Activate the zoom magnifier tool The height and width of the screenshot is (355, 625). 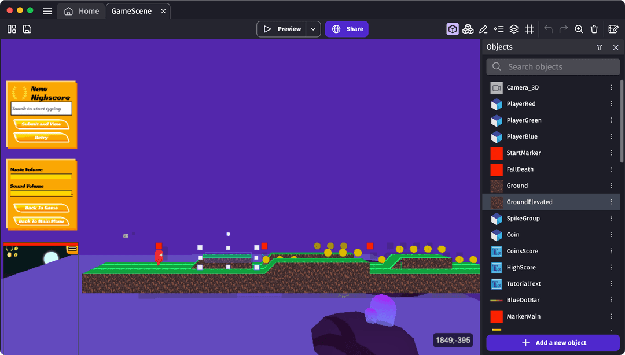coord(579,28)
